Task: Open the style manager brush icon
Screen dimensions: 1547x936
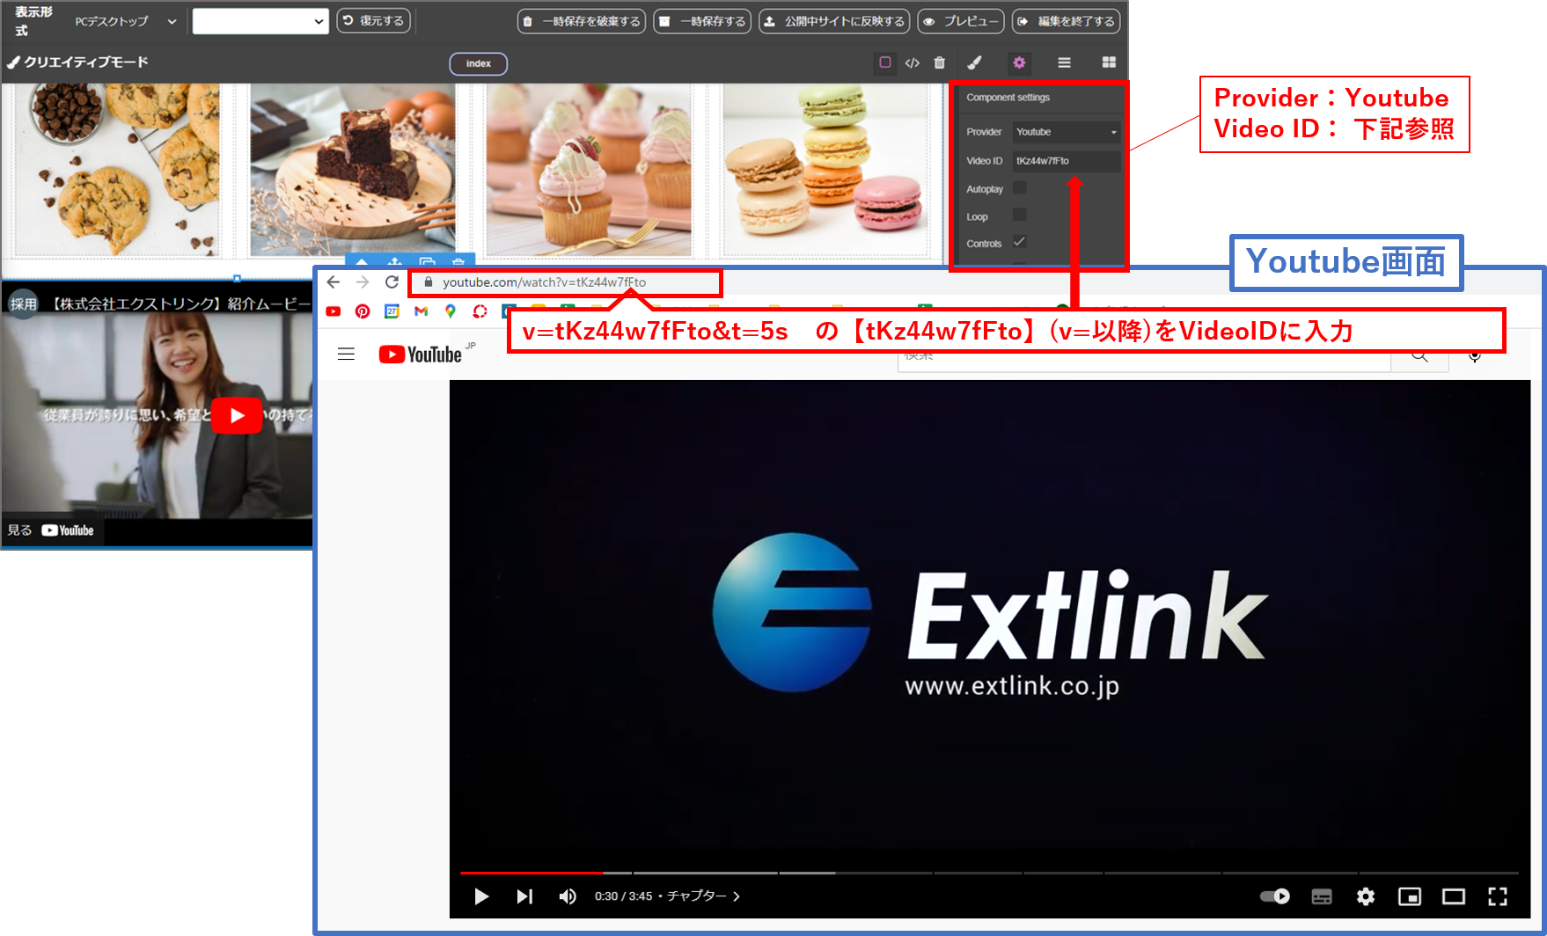Action: coord(974,62)
